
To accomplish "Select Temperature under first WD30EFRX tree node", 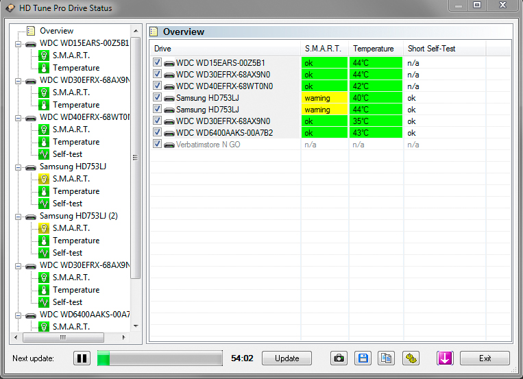I will click(x=76, y=105).
